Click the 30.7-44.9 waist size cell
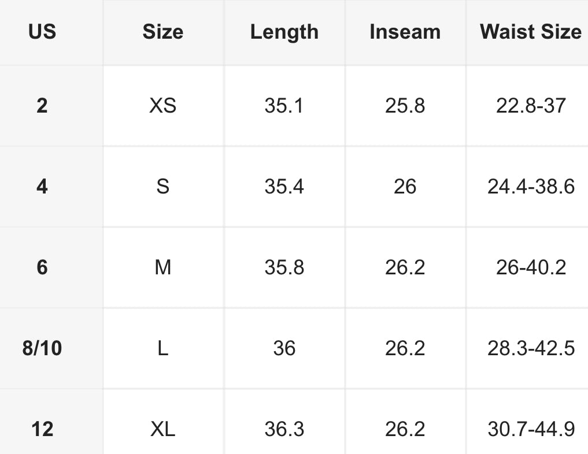Image resolution: width=588 pixels, height=454 pixels. (530, 429)
